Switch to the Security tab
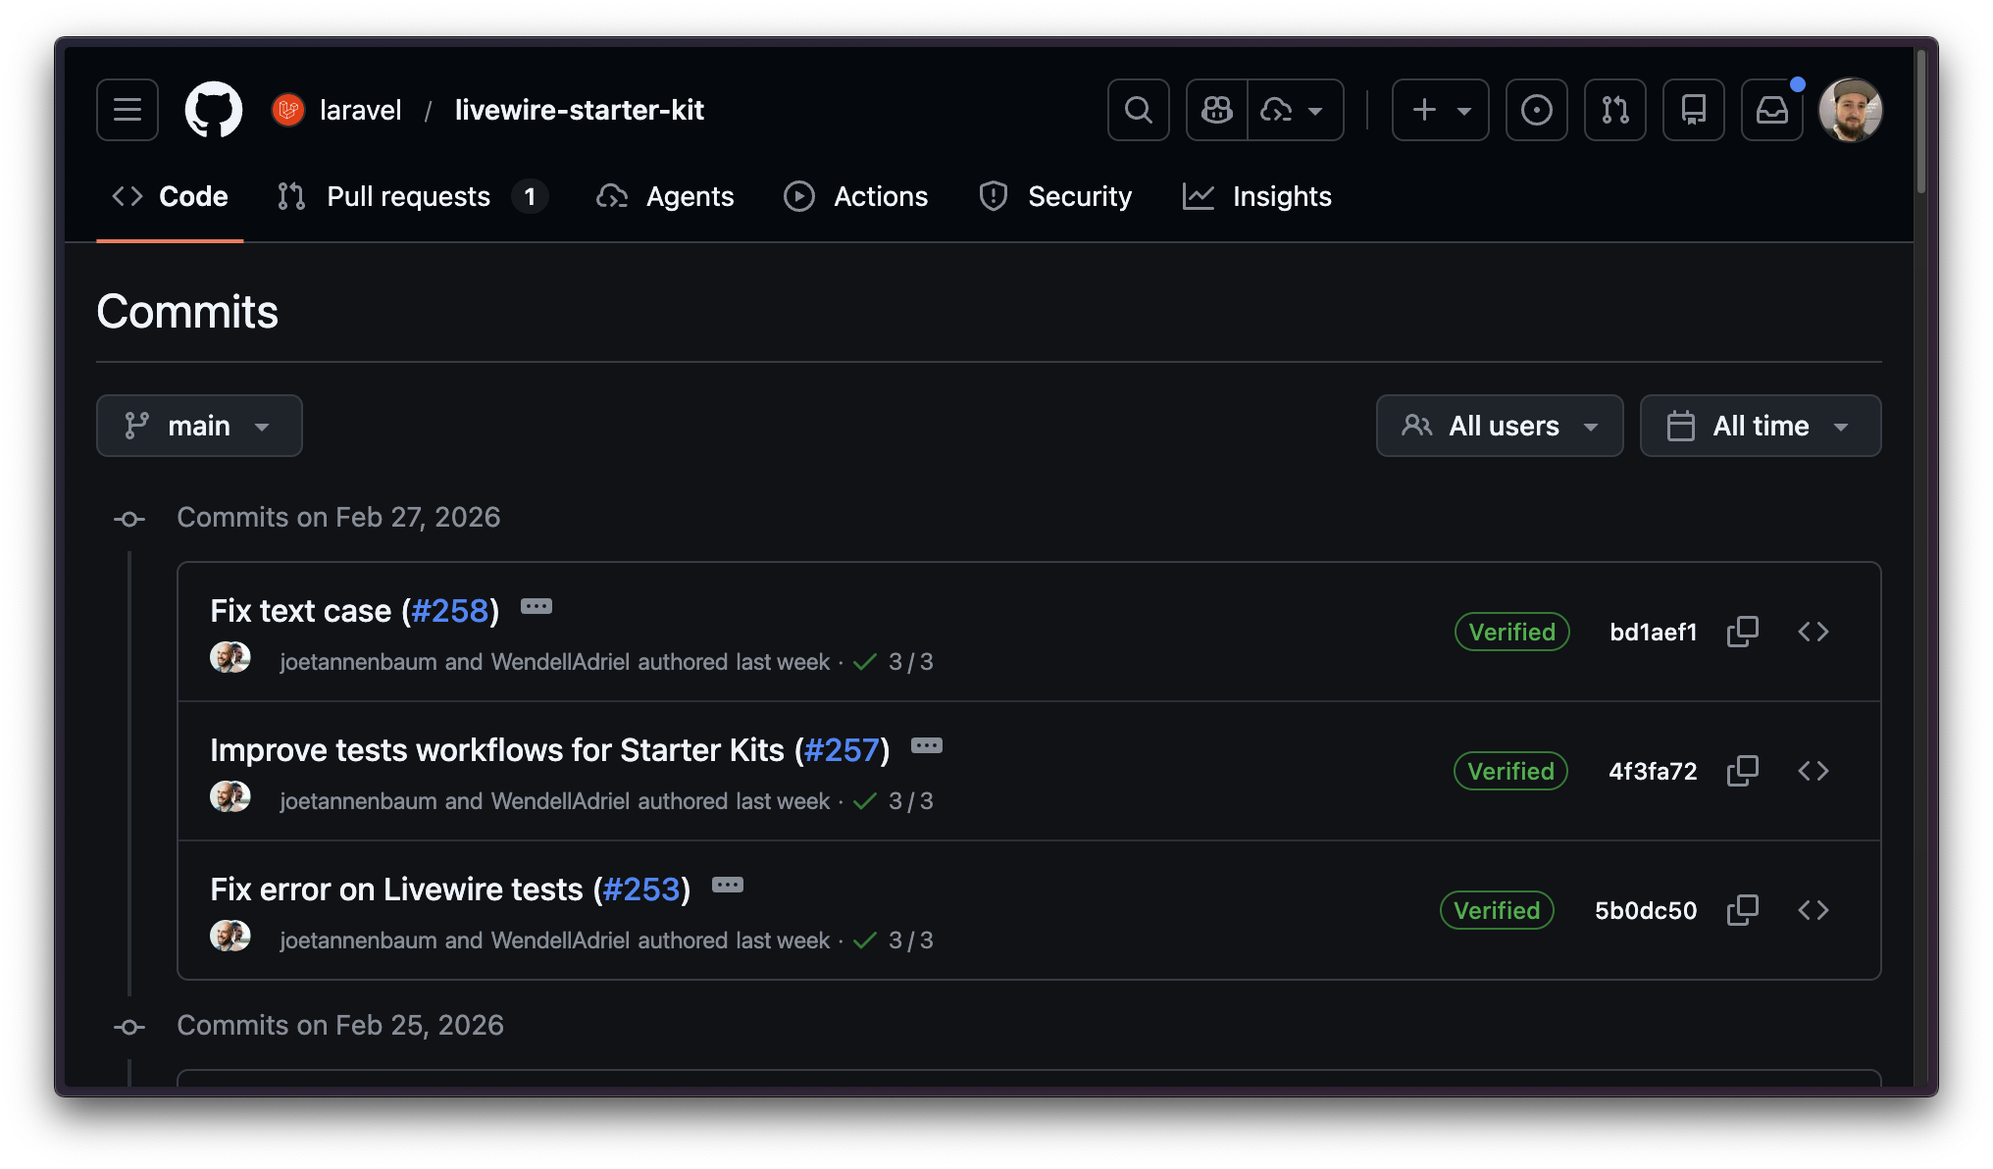The width and height of the screenshot is (1993, 1169). (x=1055, y=196)
